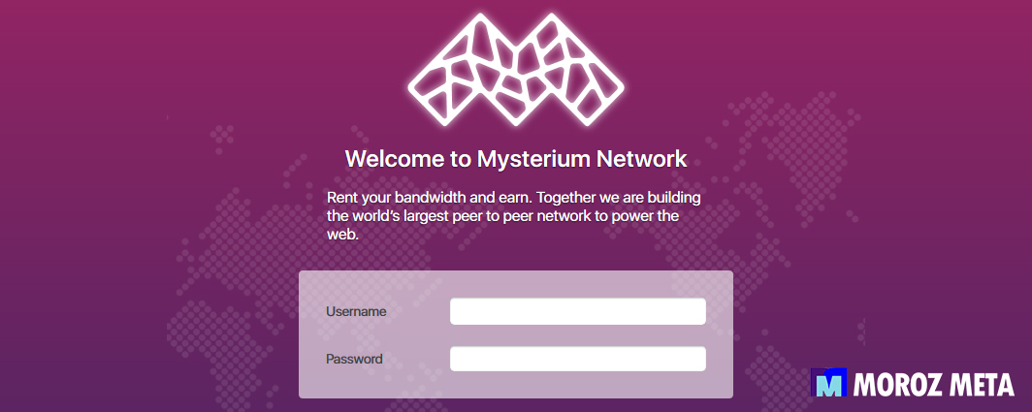
Task: Click the blue Moroz Meta M icon
Action: (829, 384)
